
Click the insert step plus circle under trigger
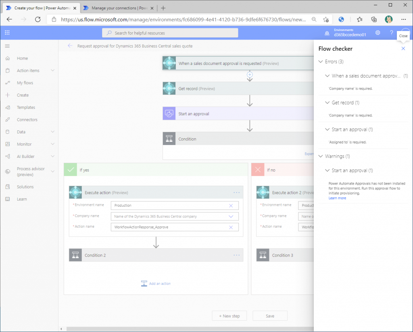pyautogui.click(x=250, y=75)
